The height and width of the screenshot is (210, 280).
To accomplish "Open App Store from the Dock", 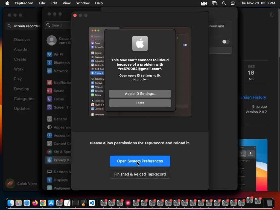I will [51, 203].
